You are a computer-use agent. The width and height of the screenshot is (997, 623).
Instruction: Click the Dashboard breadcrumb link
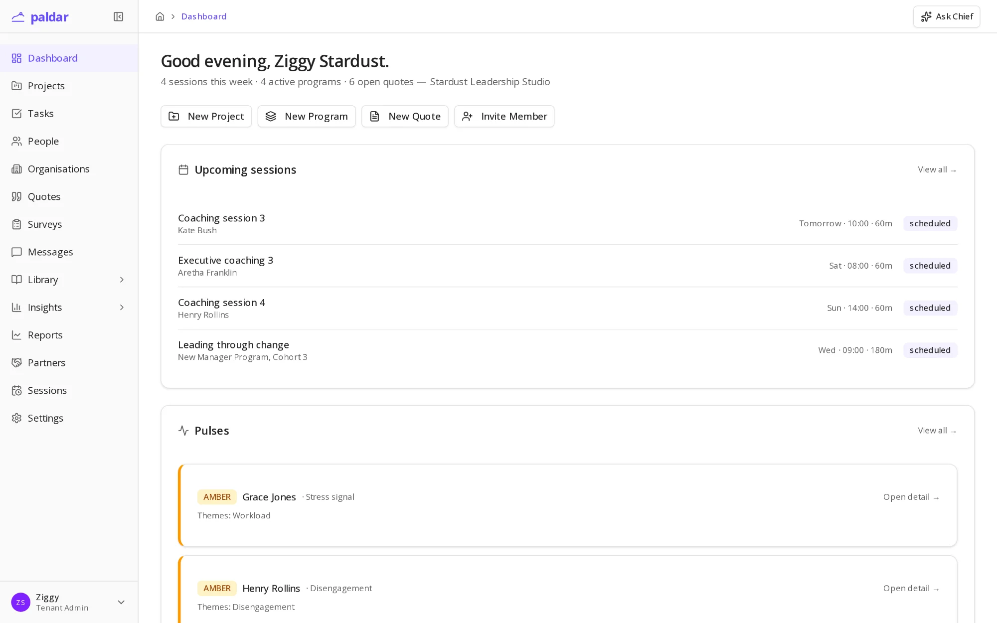204,16
